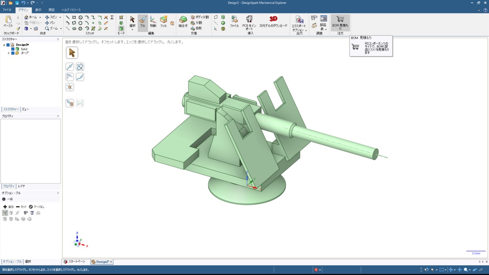The height and width of the screenshot is (275, 489).
Task: Collapse the Design2 tree node
Action: [4, 45]
